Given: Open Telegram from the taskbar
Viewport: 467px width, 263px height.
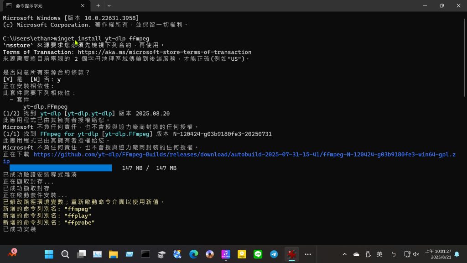Looking at the screenshot, I should click(x=274, y=254).
